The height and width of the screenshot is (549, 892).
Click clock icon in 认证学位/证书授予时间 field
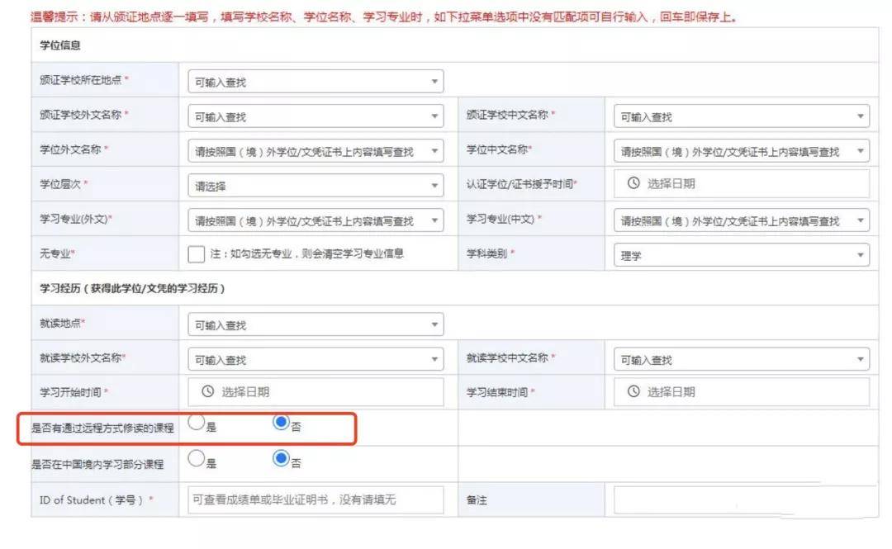(633, 183)
